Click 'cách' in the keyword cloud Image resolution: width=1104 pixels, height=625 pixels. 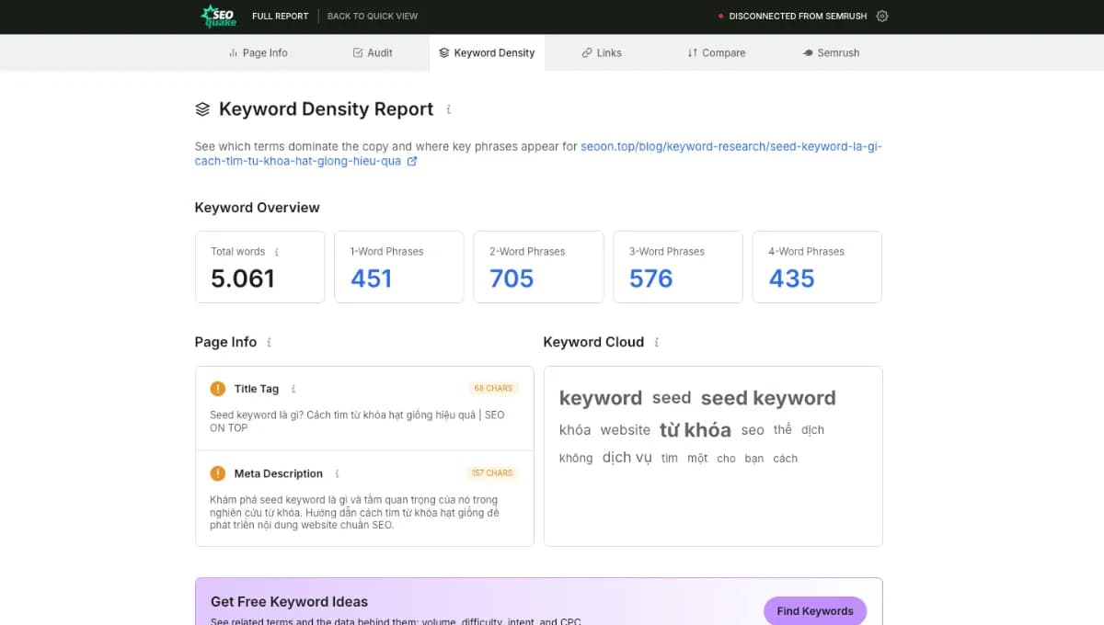click(786, 459)
